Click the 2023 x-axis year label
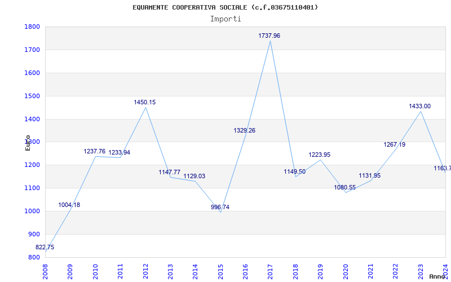Image resolution: width=451 pixels, height=282 pixels. pos(421,271)
